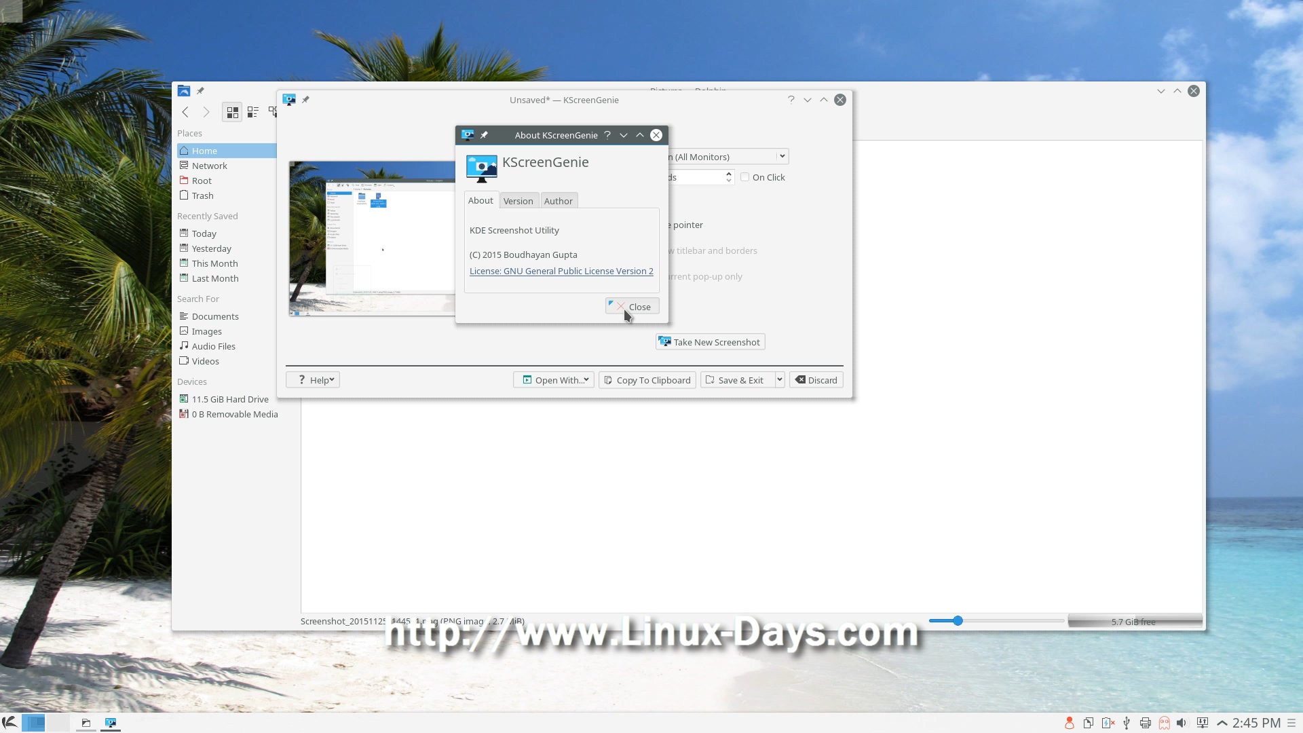Screen dimensions: 1303x733
Task: Switch Dolphin to compact view mode
Action: pos(253,112)
